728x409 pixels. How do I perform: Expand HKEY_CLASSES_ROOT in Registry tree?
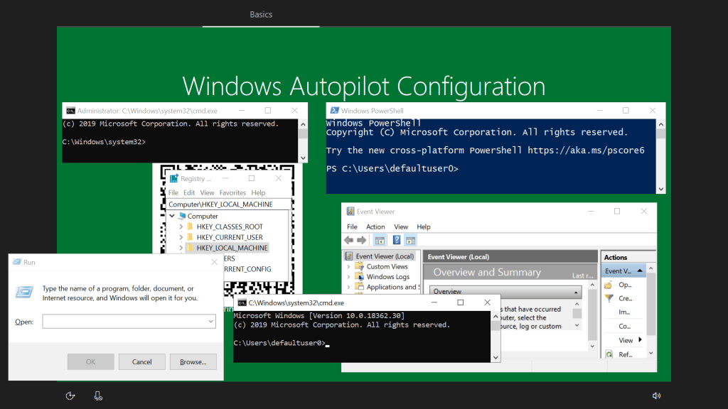(181, 227)
